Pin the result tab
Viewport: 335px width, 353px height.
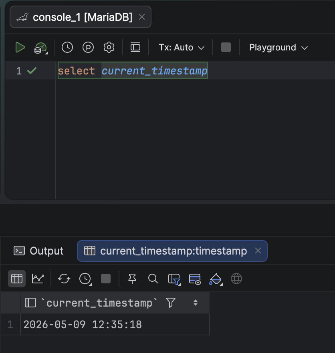[132, 279]
